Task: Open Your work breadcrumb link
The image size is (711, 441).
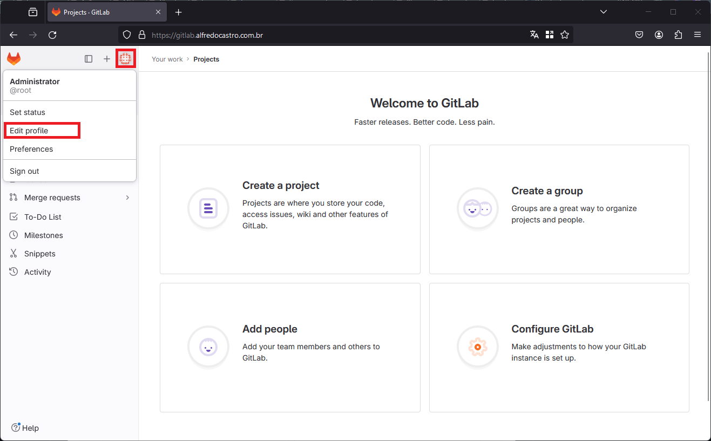Action: (x=167, y=59)
